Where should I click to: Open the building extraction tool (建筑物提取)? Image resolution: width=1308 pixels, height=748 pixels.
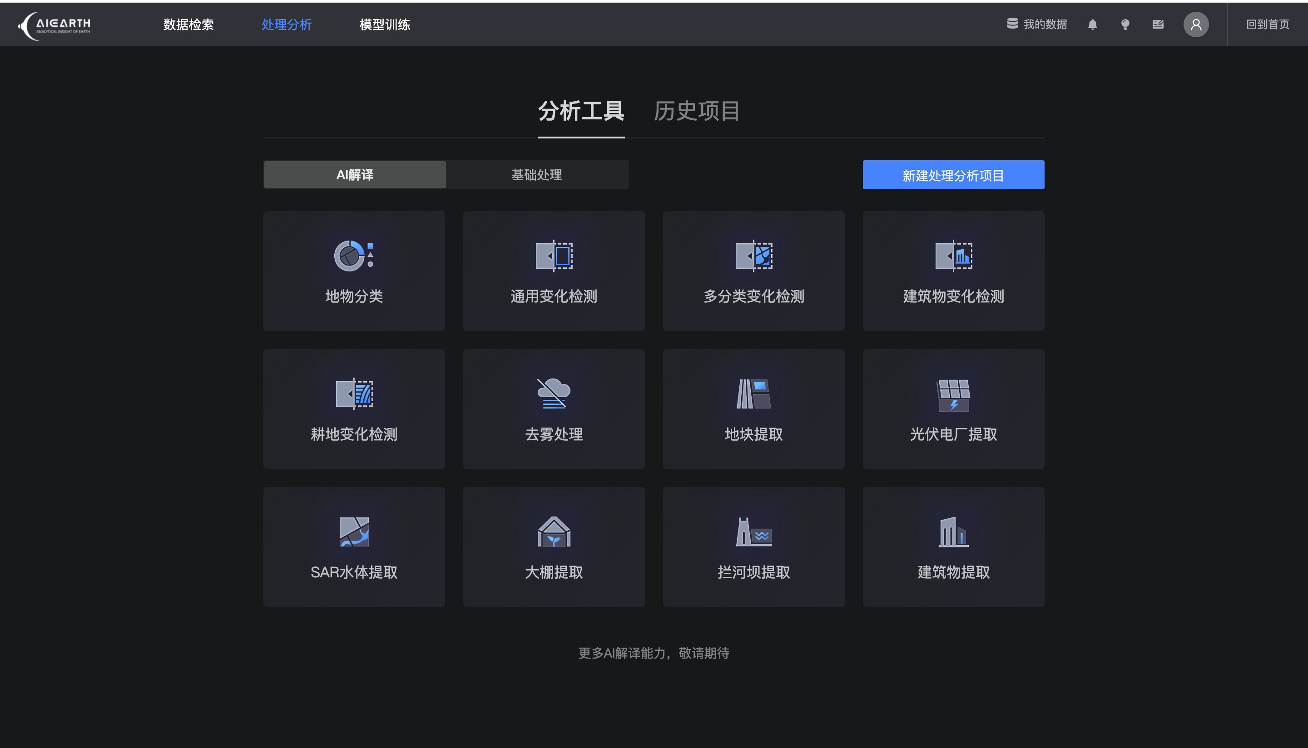[953, 546]
